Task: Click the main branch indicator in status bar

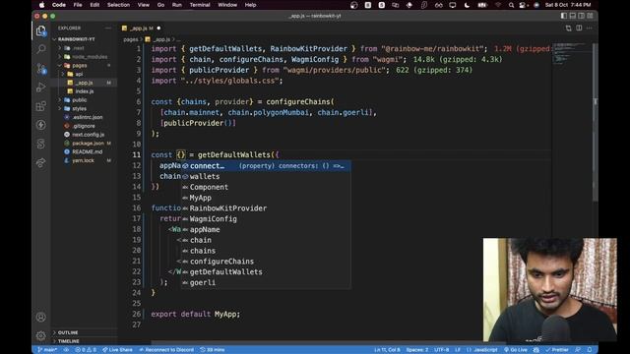Action: [47, 350]
